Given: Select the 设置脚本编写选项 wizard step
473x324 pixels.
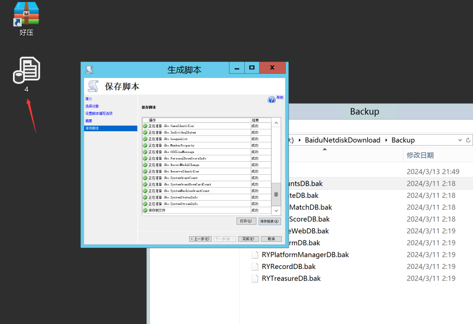Looking at the screenshot, I should tap(99, 113).
